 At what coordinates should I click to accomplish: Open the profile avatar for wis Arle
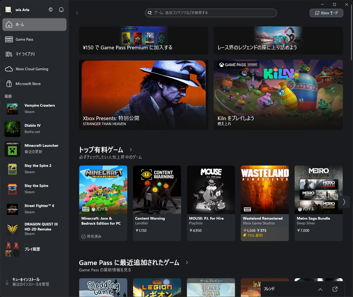coord(8,10)
